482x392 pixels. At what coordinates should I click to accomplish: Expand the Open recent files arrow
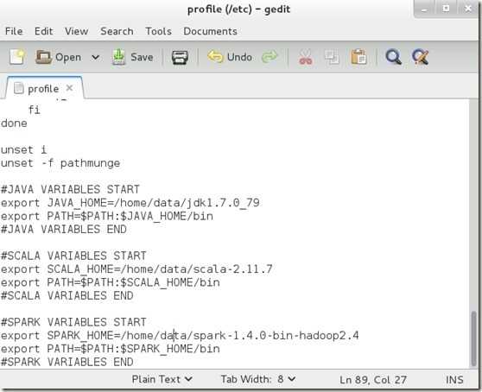tap(96, 57)
